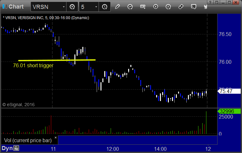Click the Chart title label
Viewport: 242px width, 153px height.
click(16, 7)
